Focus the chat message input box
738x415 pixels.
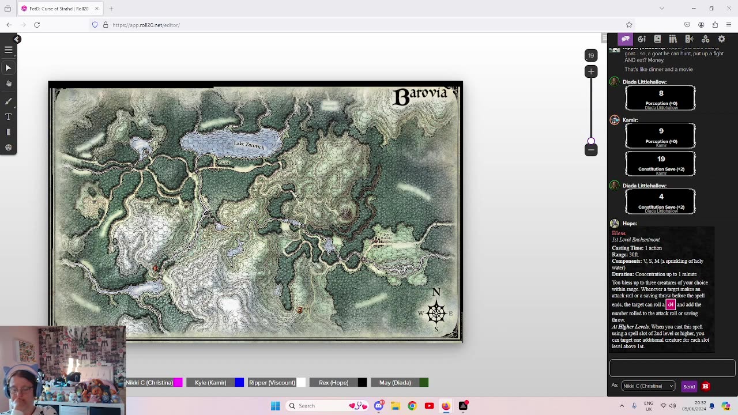672,368
